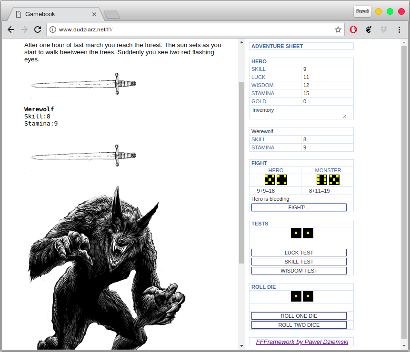Click the red hand adblocker extension icon

[x=353, y=29]
